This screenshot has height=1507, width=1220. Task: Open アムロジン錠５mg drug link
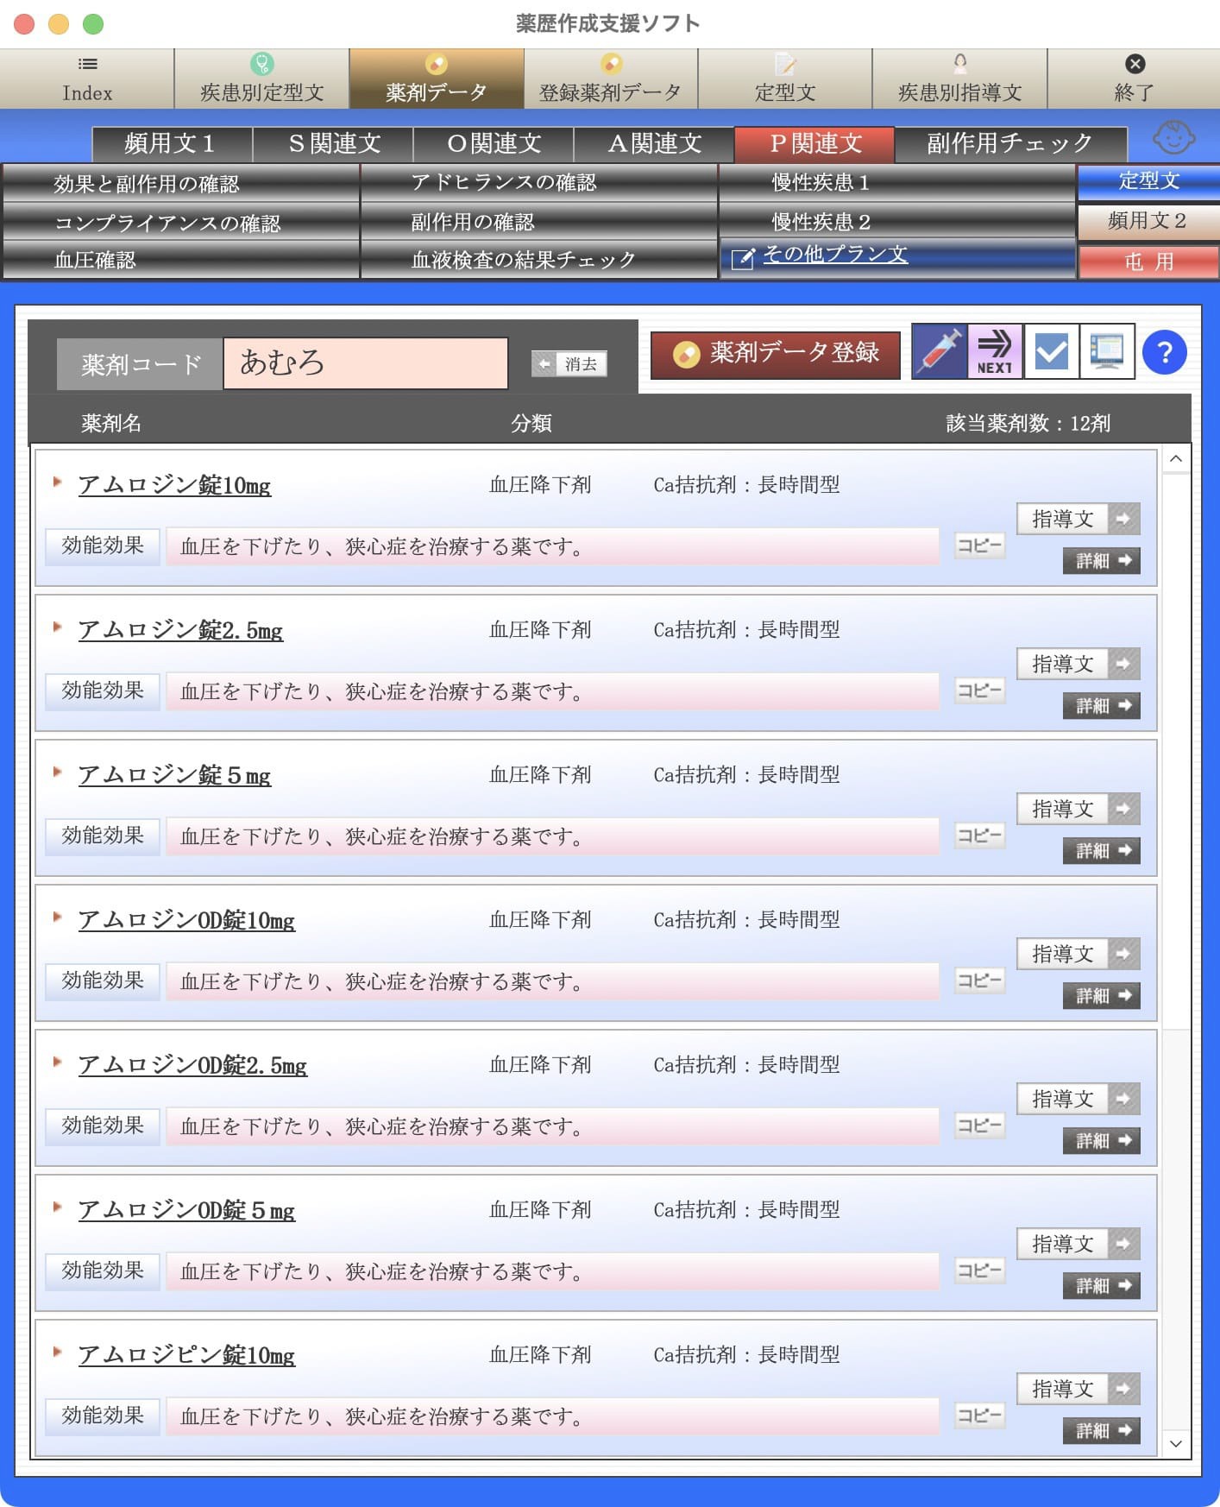point(174,775)
